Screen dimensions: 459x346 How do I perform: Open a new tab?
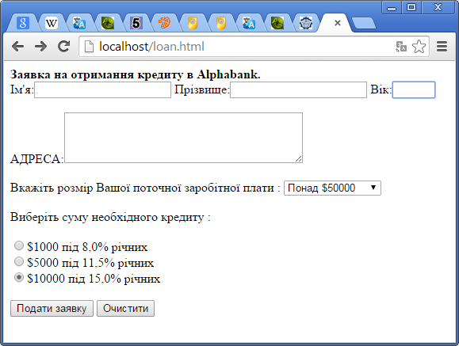(364, 24)
